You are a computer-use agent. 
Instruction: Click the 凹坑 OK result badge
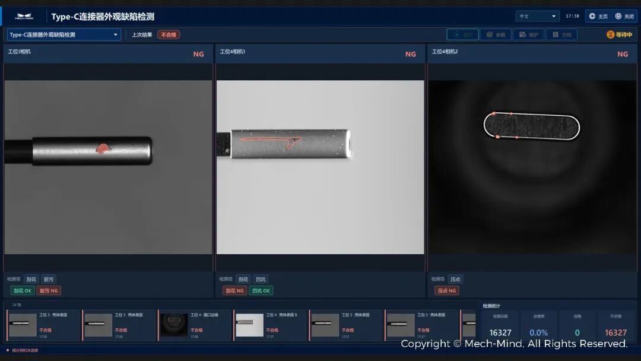pyautogui.click(x=261, y=291)
